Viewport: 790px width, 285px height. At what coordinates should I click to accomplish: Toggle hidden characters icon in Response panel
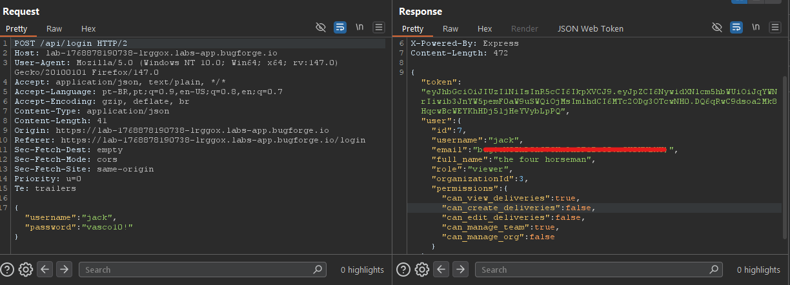tap(716, 28)
